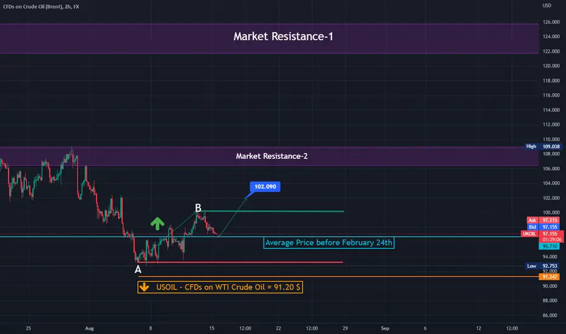Click the point label 'B'
Viewport: 566px width, 334px height.
pyautogui.click(x=198, y=208)
